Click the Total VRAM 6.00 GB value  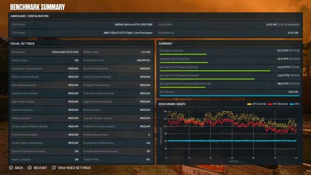tap(271, 25)
